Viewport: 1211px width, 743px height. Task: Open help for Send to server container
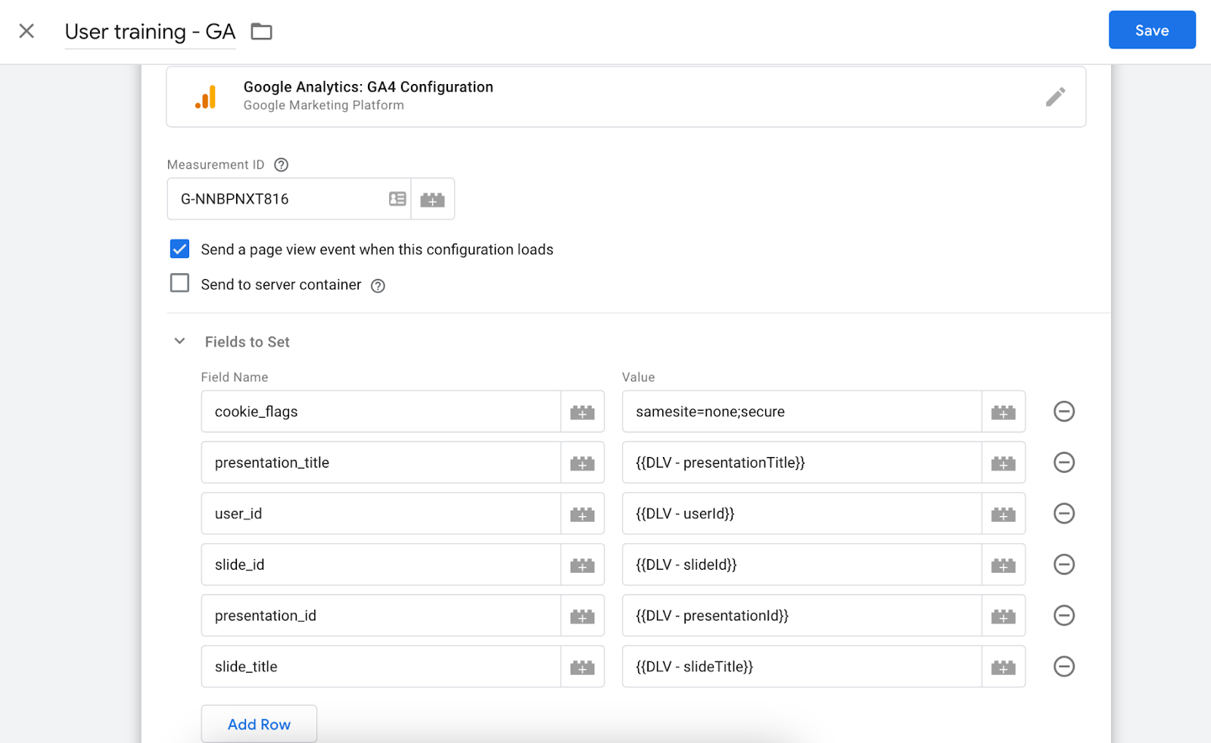tap(378, 285)
